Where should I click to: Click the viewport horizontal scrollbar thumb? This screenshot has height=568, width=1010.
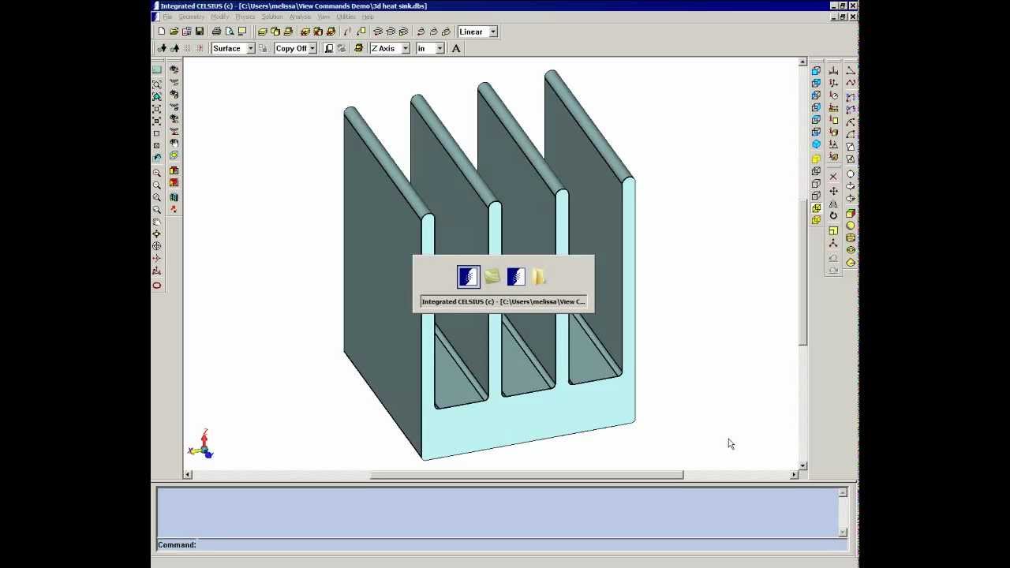click(527, 474)
